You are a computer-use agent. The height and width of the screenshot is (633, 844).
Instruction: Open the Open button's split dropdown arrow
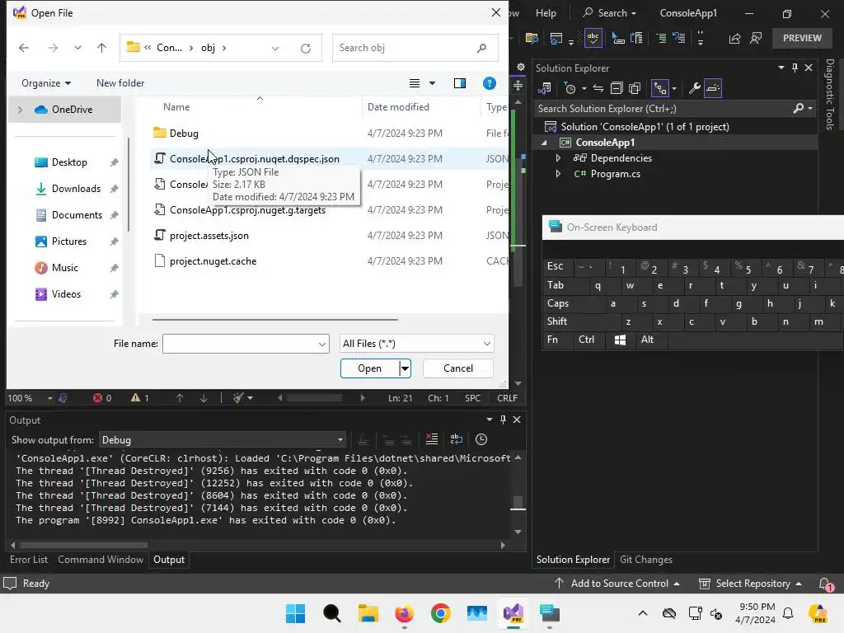tap(405, 368)
